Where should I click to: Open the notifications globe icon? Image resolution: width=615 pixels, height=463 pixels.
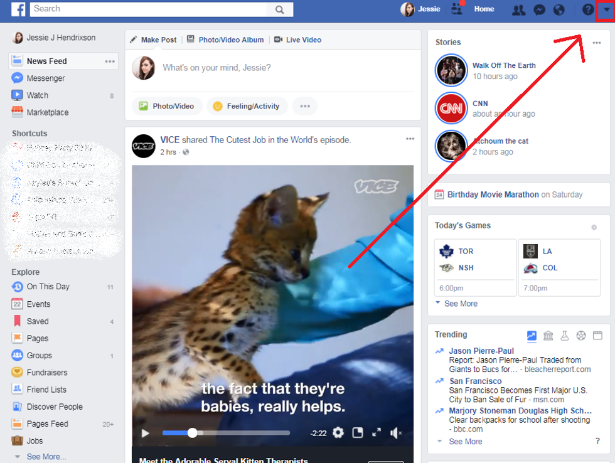point(559,9)
